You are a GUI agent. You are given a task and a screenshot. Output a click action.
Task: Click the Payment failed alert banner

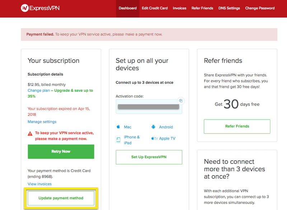pyautogui.click(x=149, y=35)
